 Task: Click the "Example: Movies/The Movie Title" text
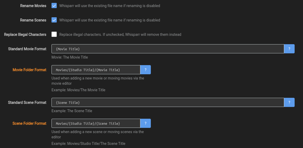(x=78, y=90)
